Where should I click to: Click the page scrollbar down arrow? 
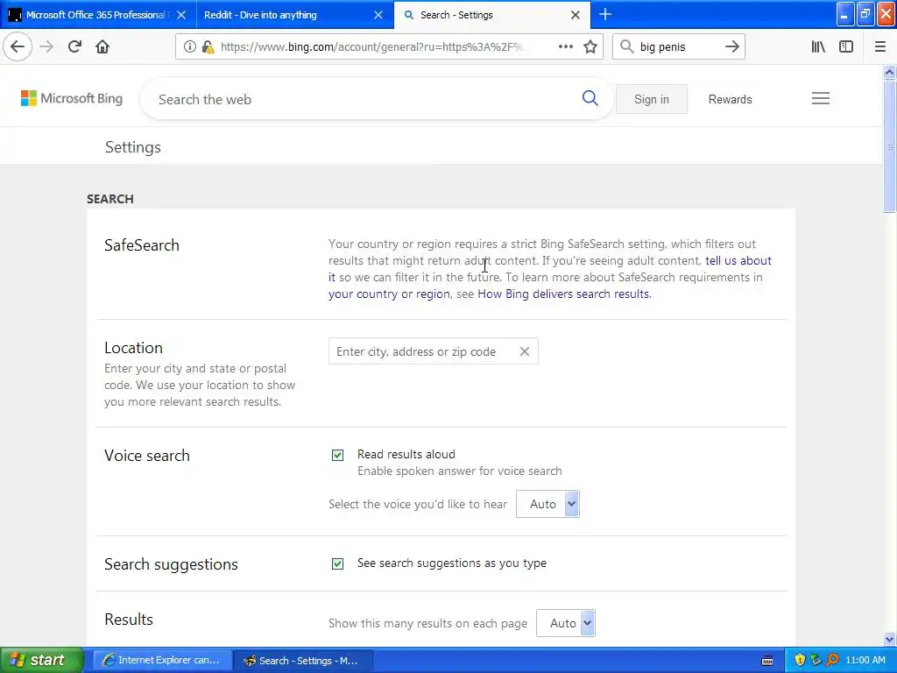click(x=889, y=639)
